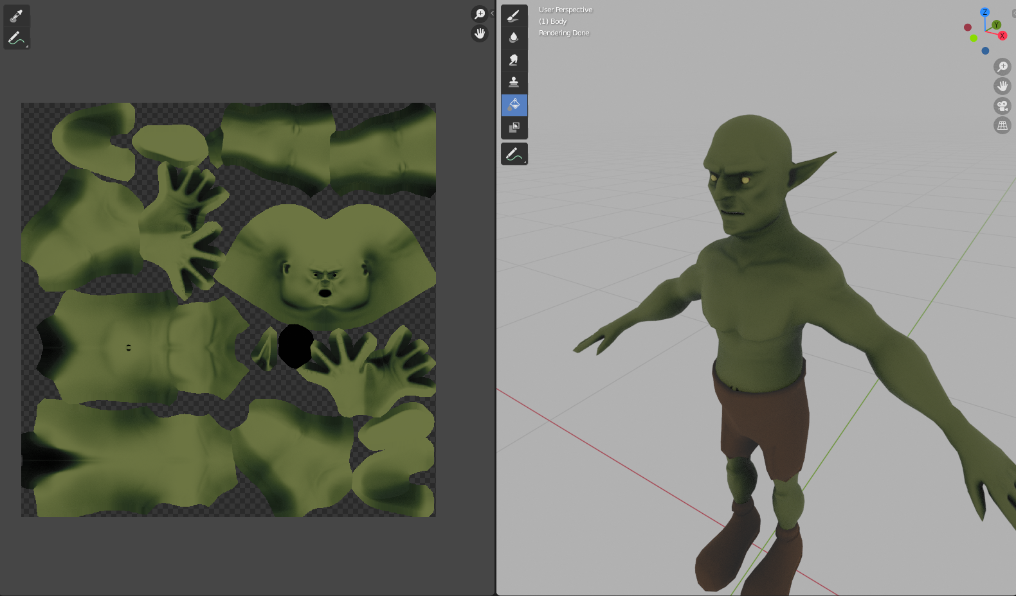This screenshot has width=1016, height=596.
Task: Toggle perspective/orthographic grid button
Action: coord(1002,126)
